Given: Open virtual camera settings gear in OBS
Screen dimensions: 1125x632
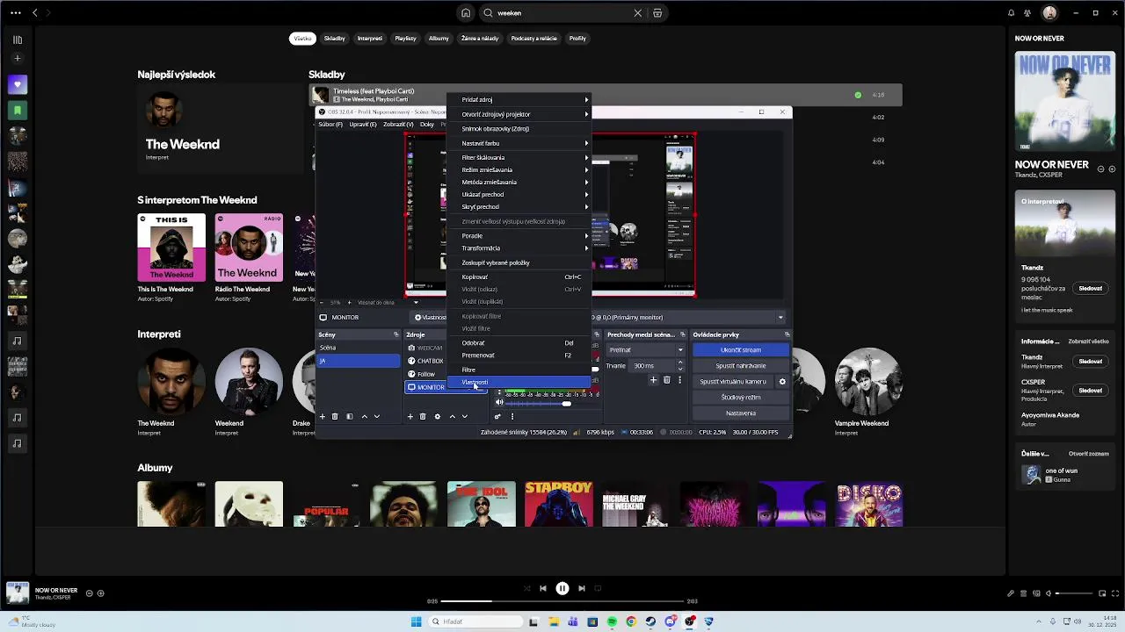Looking at the screenshot, I should [782, 382].
